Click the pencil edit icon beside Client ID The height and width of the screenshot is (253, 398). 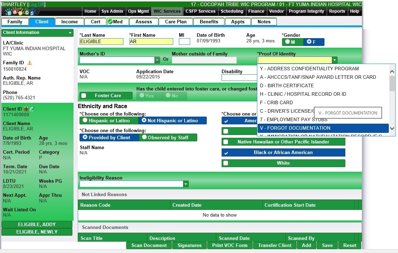pos(32,109)
